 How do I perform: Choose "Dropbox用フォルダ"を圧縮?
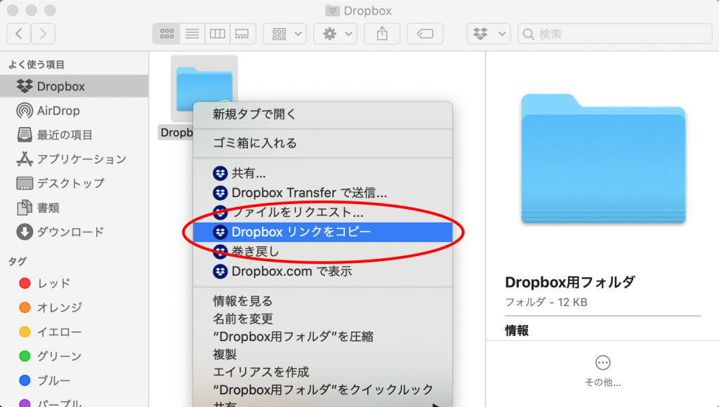tap(323, 336)
